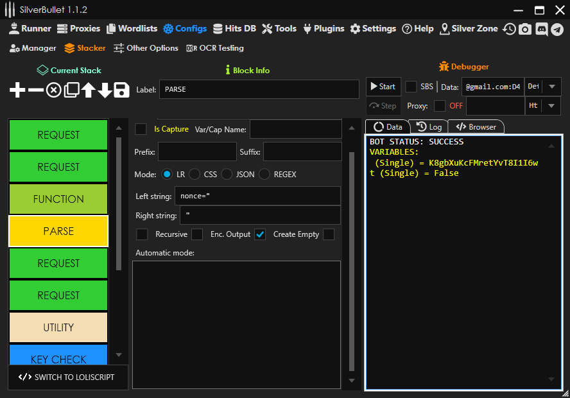Open the Wordlists menu
The image size is (570, 398).
[132, 29]
